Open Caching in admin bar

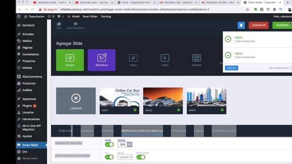coord(106,16)
